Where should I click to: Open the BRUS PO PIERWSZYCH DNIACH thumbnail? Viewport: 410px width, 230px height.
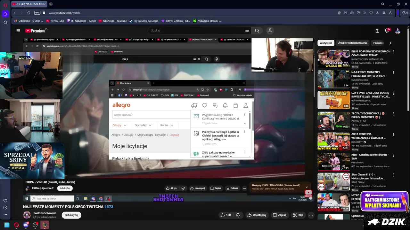point(333,58)
